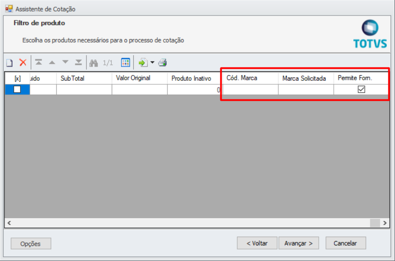Sort by Produto Inativo column header
395x261 pixels.
pos(195,79)
